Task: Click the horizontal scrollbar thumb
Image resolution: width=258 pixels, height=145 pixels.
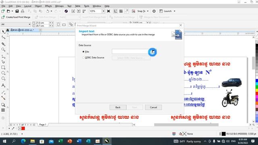Action: point(186,125)
